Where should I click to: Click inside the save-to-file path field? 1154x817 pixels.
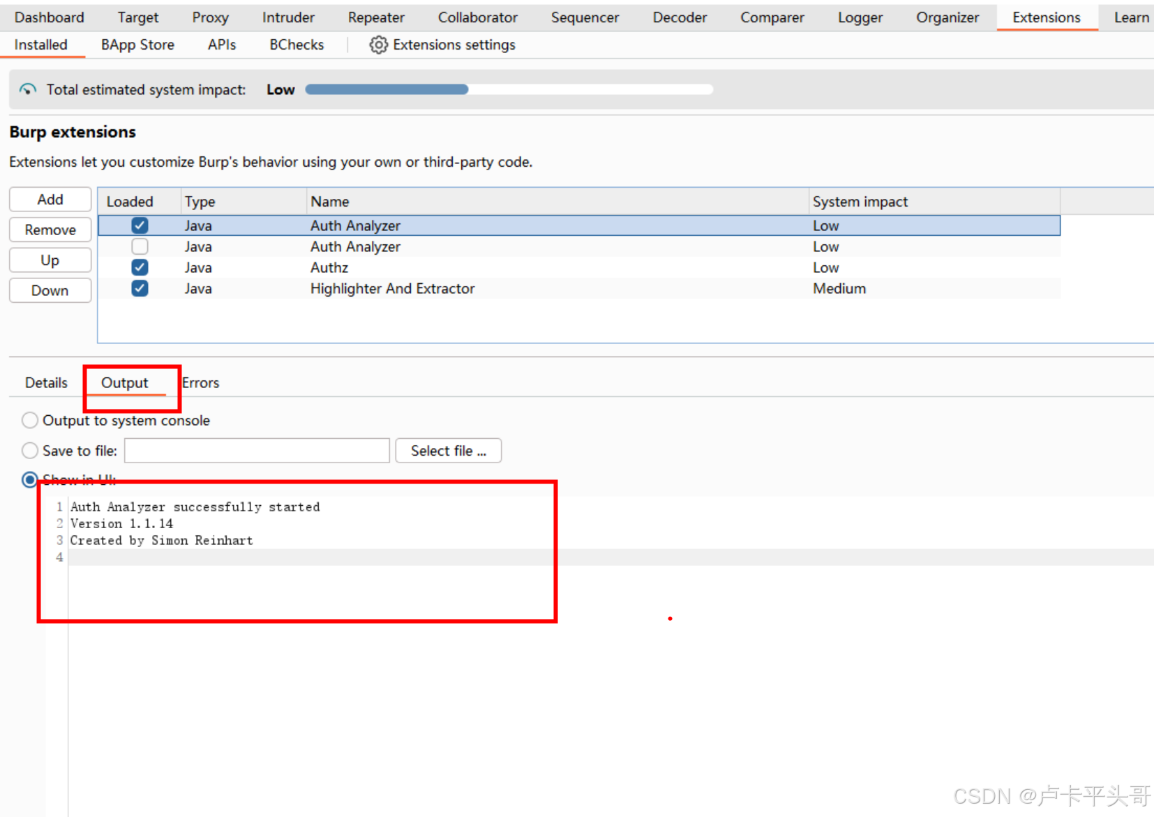[x=256, y=450]
